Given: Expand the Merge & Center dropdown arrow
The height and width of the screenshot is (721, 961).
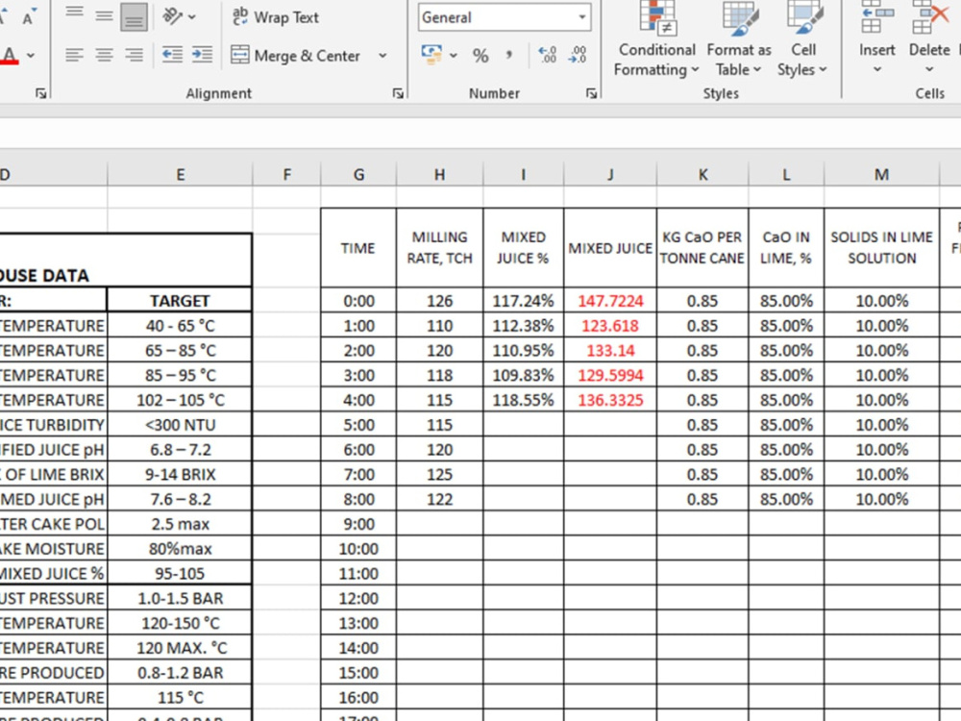Looking at the screenshot, I should [x=383, y=56].
